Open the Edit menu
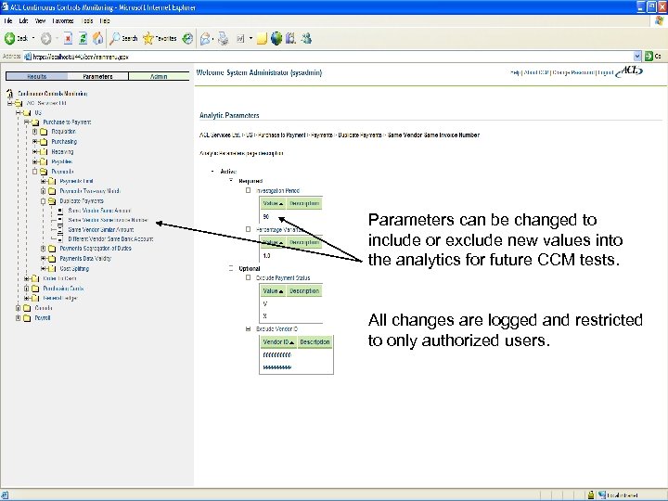 tap(23, 20)
